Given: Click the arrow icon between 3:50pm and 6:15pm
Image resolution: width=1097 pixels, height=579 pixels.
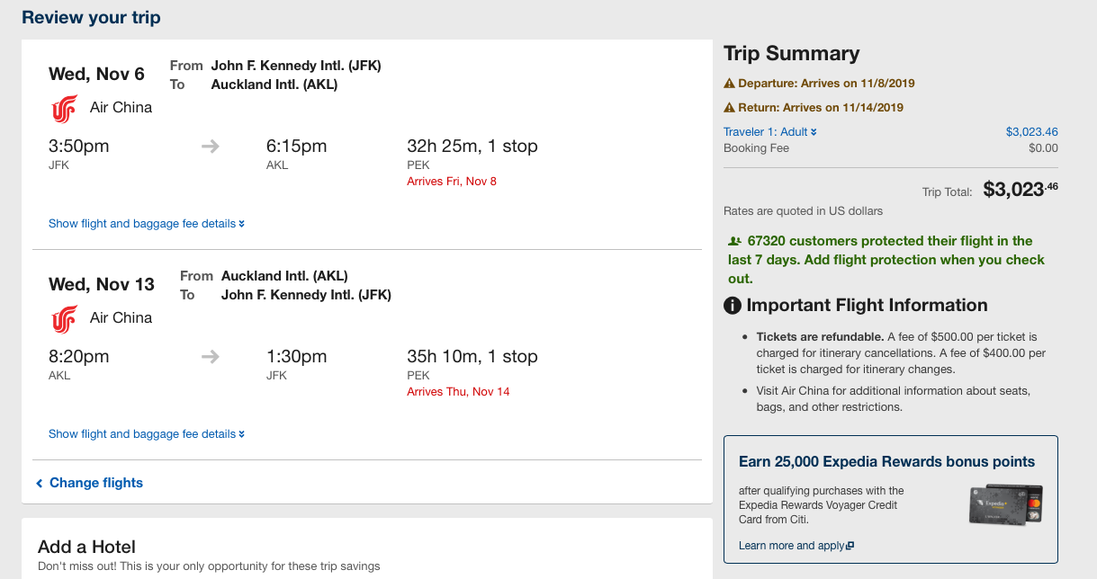Looking at the screenshot, I should 211,146.
